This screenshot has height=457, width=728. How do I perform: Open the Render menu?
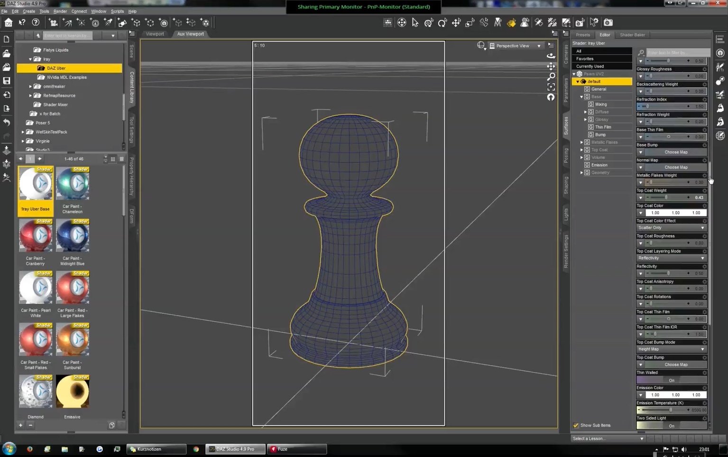pos(60,11)
